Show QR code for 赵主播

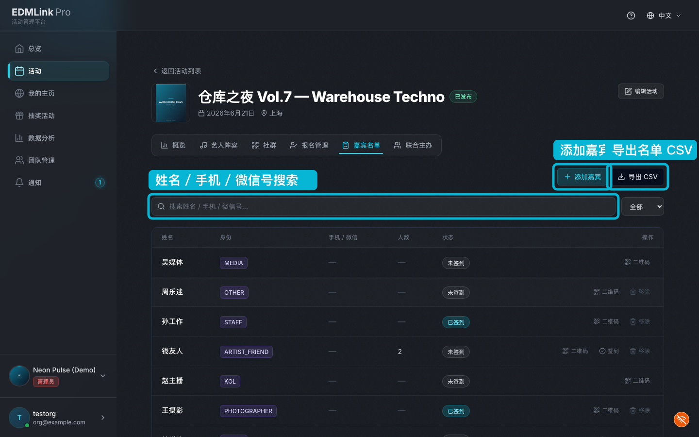(637, 381)
